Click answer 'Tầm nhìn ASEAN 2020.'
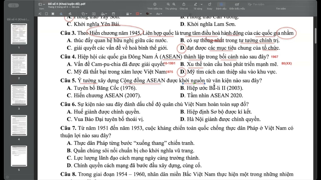The image size is (321, 180). [x=215, y=95]
